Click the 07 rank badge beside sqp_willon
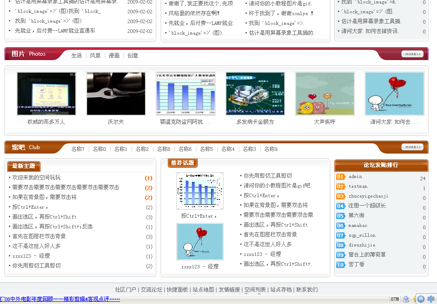Viewport: 437px width, 304px height. pyautogui.click(x=340, y=235)
